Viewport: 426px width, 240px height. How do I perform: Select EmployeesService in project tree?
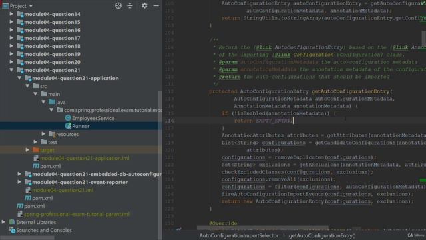click(93, 118)
